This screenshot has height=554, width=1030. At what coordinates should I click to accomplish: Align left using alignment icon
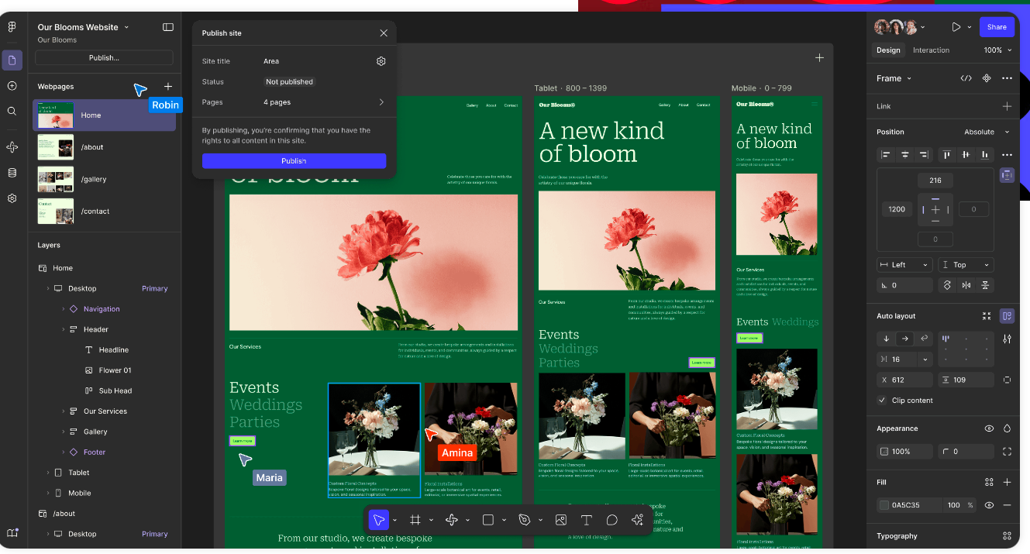[x=886, y=155]
